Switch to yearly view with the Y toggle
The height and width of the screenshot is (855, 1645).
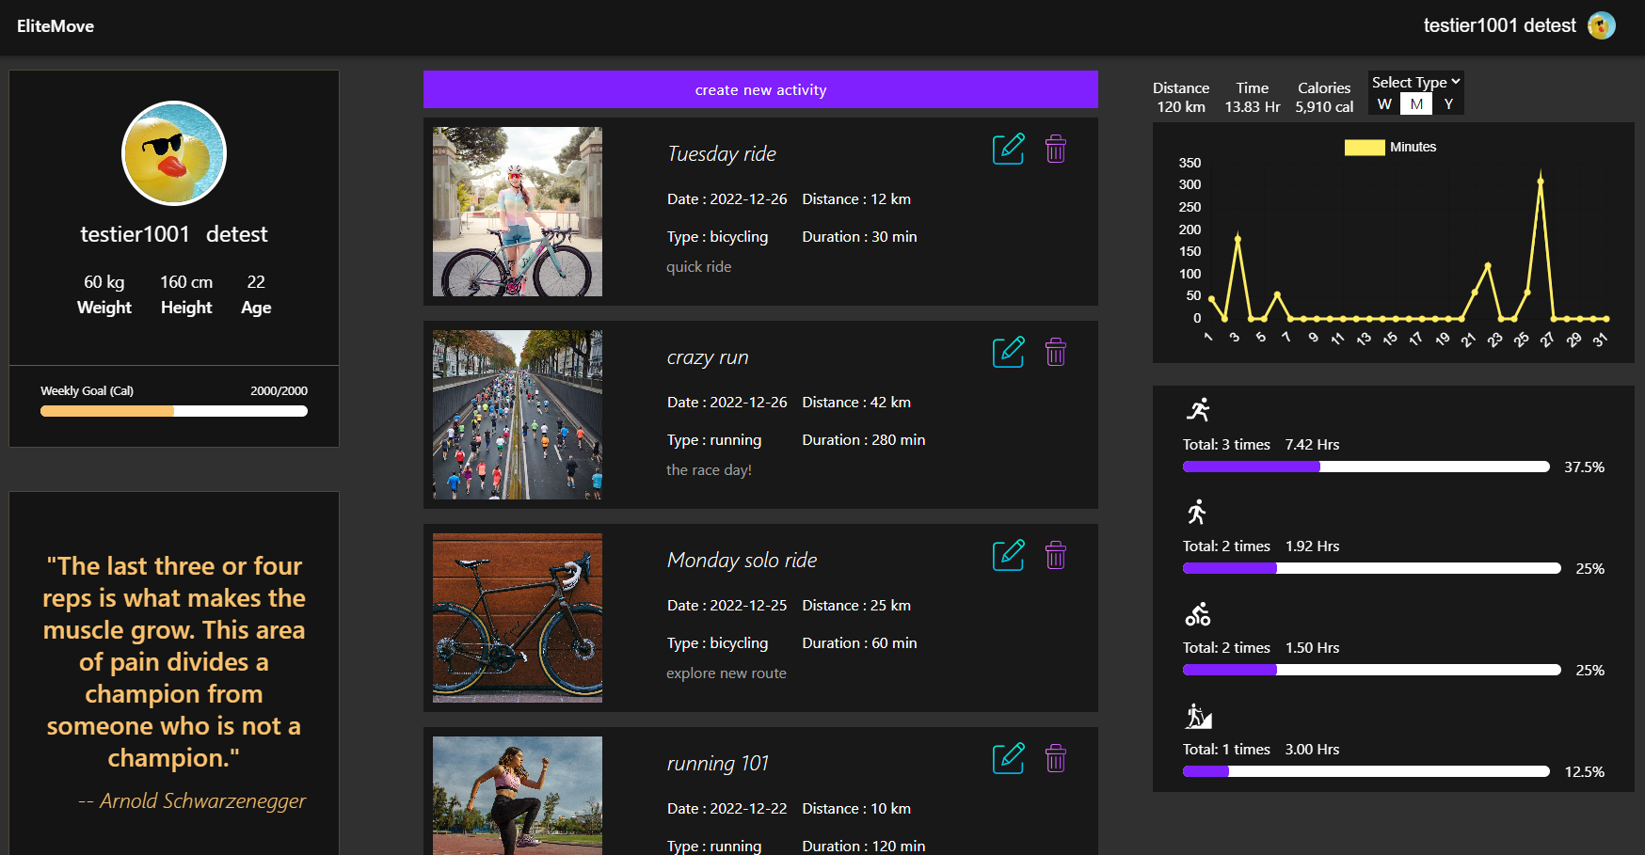[1448, 103]
